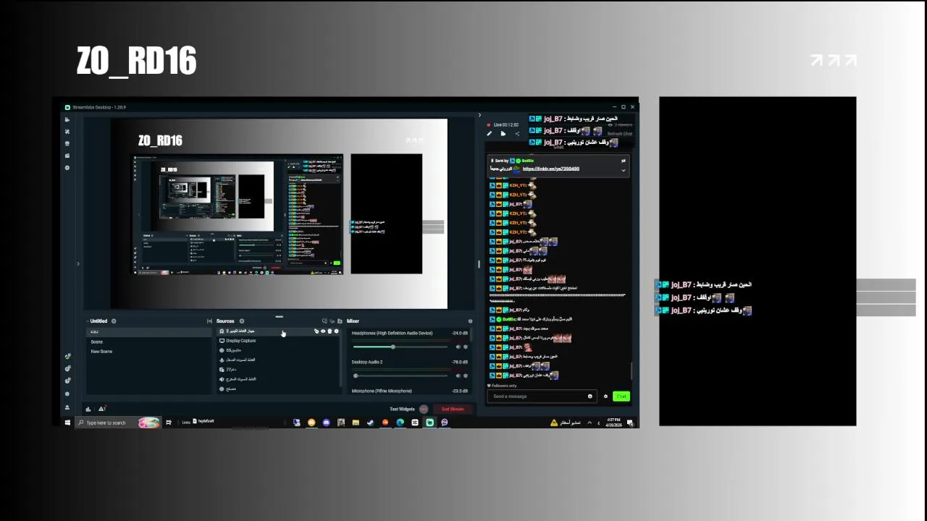
Task: Click the link icon on the selected source
Action: coord(316,331)
